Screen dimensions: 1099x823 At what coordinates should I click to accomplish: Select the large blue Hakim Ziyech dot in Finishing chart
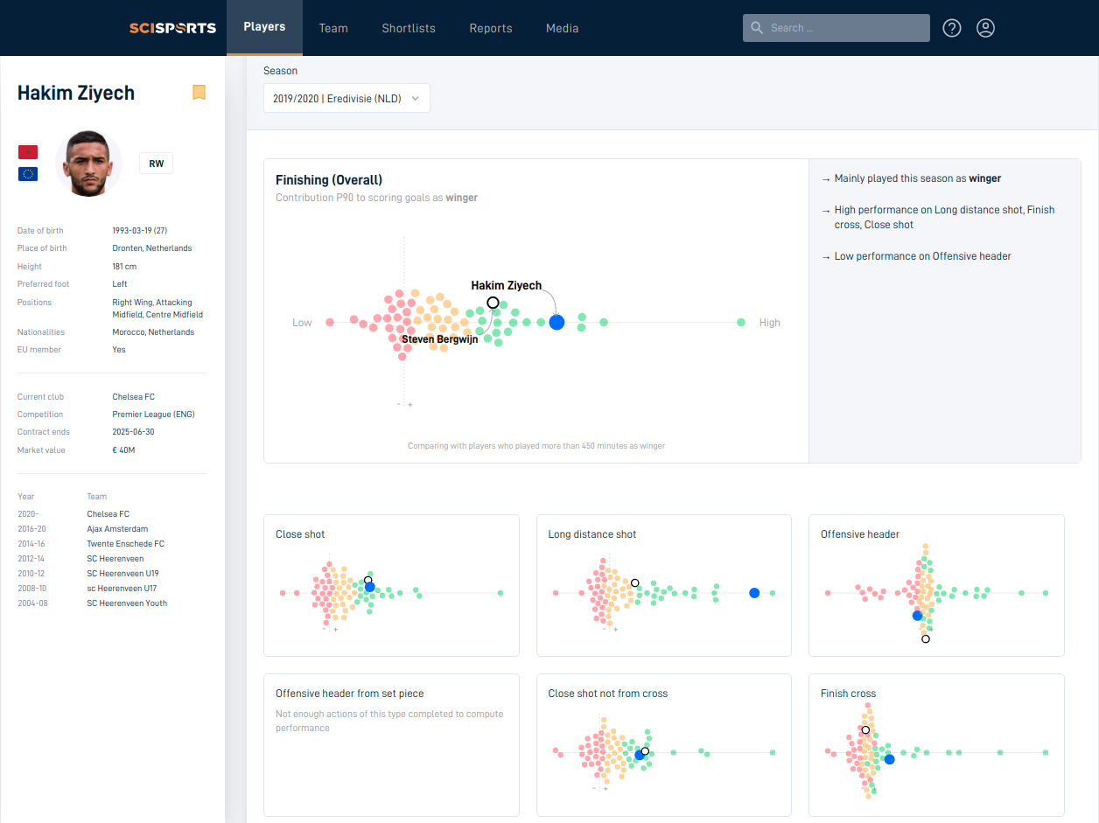pyautogui.click(x=556, y=323)
